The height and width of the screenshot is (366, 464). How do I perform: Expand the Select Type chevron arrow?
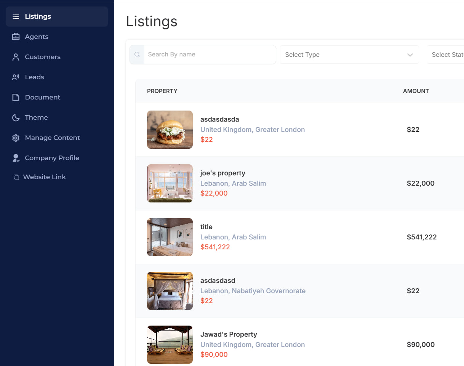(x=410, y=55)
